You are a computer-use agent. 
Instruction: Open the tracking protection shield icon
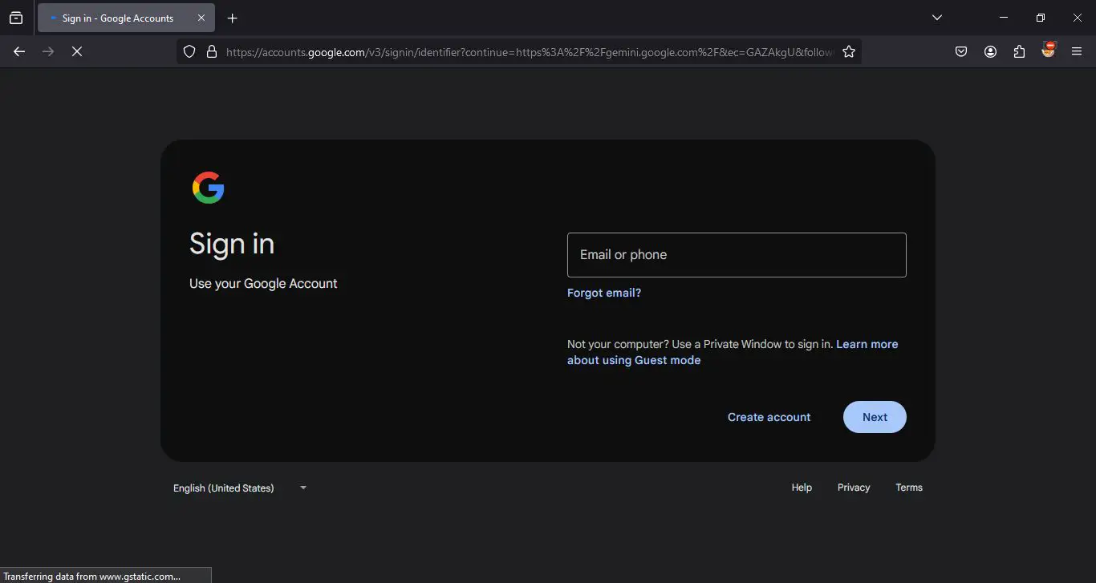click(x=189, y=51)
